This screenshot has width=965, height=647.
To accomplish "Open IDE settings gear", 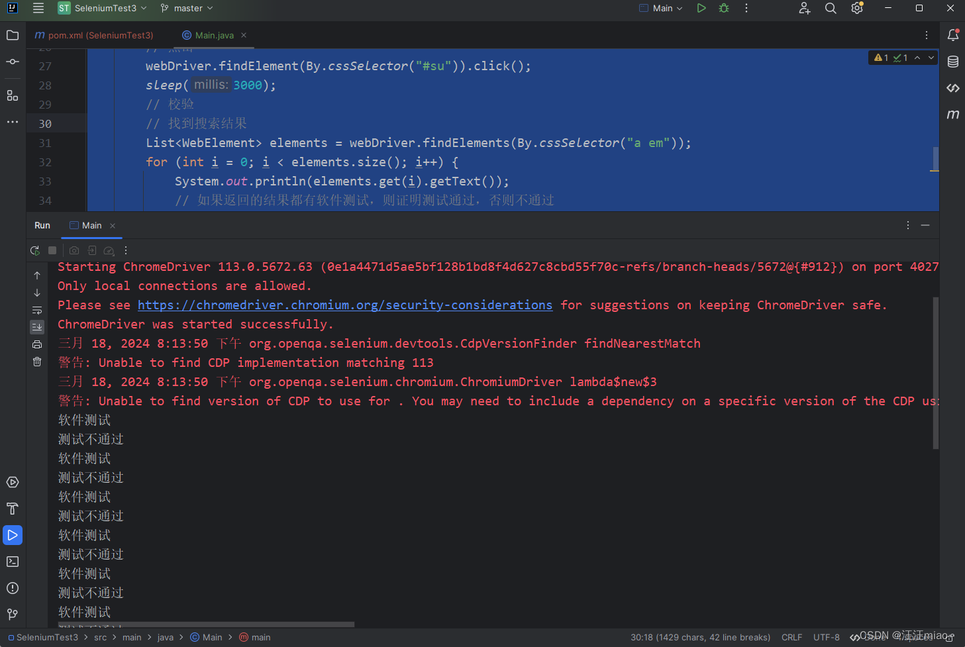I will (x=857, y=8).
